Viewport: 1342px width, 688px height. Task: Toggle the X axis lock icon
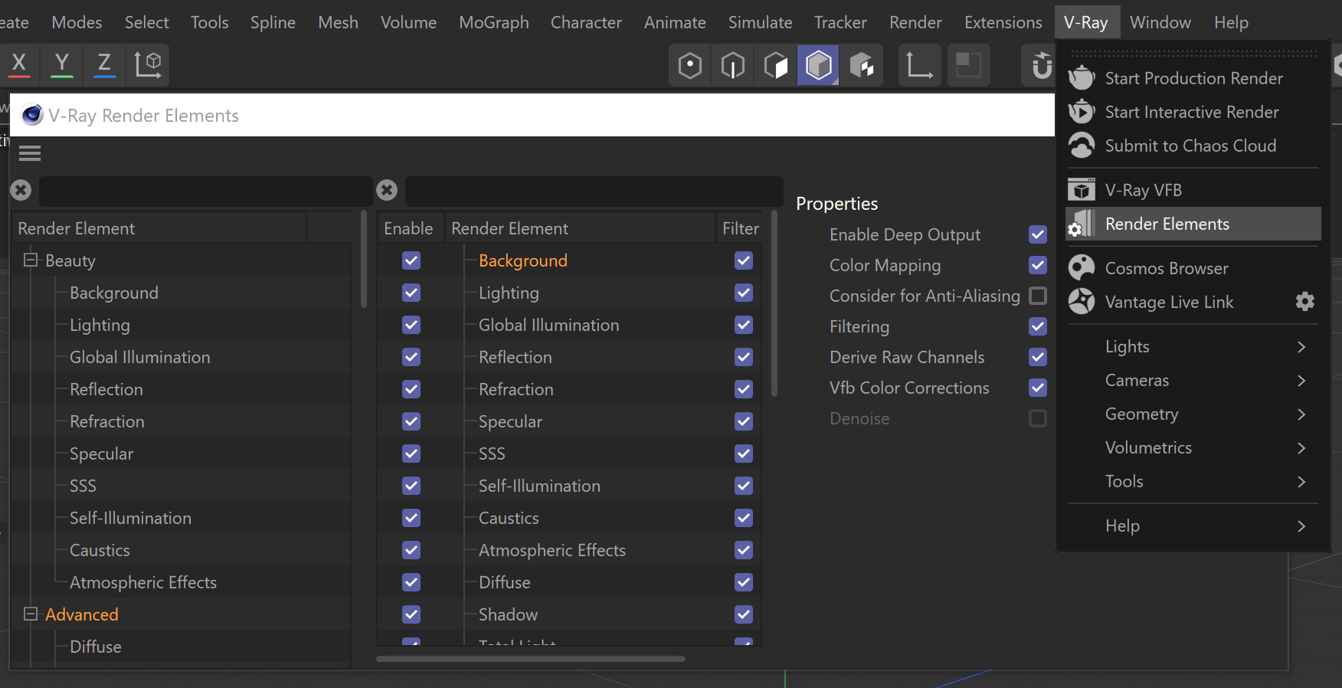click(x=19, y=64)
